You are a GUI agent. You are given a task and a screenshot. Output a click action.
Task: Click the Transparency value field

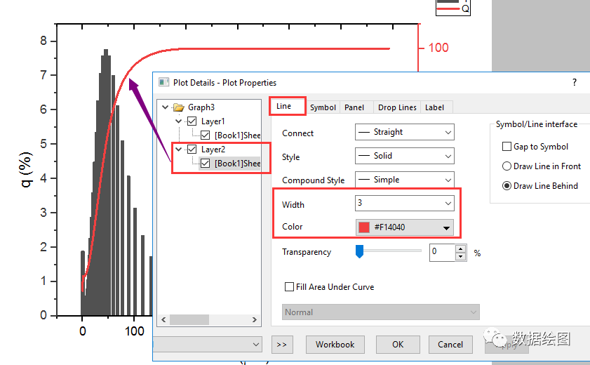coord(443,252)
